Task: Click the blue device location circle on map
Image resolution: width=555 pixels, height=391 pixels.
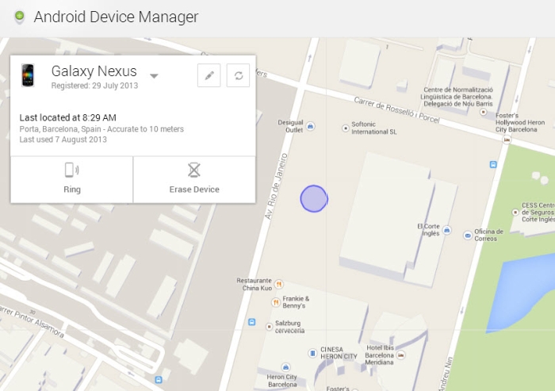Action: pos(314,199)
